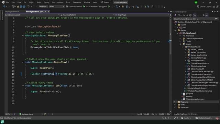This screenshot has height=124, width=220.
Task: Click the Bookmark icon in toolbar
Action: 152,7
